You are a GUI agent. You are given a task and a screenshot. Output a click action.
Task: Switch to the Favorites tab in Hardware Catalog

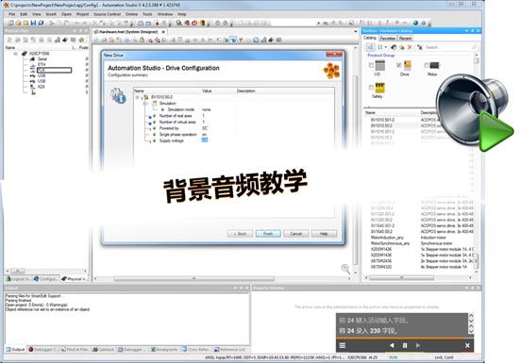(x=387, y=38)
